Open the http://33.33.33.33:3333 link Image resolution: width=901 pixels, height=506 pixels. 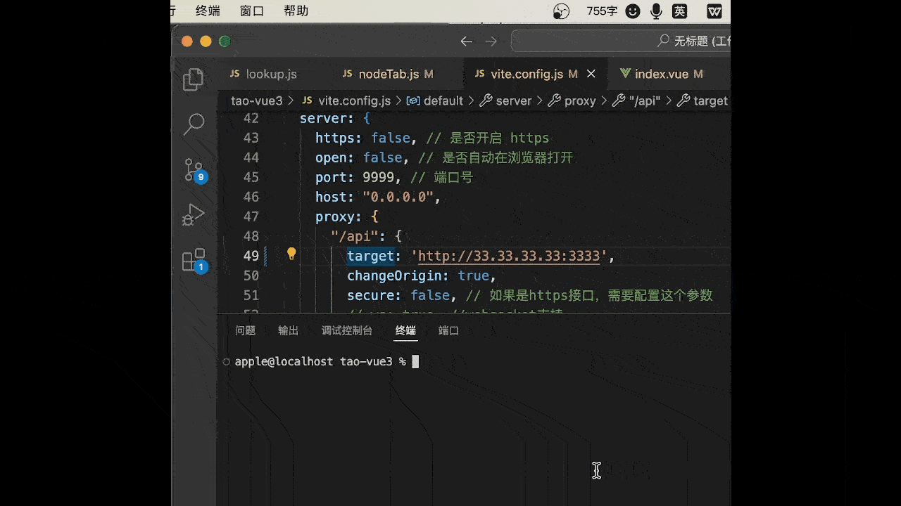click(x=508, y=256)
